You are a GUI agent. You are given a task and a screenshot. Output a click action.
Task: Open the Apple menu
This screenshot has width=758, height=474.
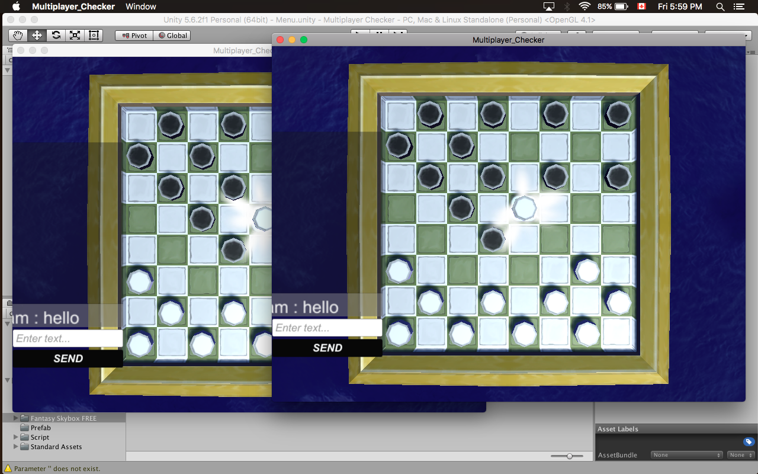(16, 7)
